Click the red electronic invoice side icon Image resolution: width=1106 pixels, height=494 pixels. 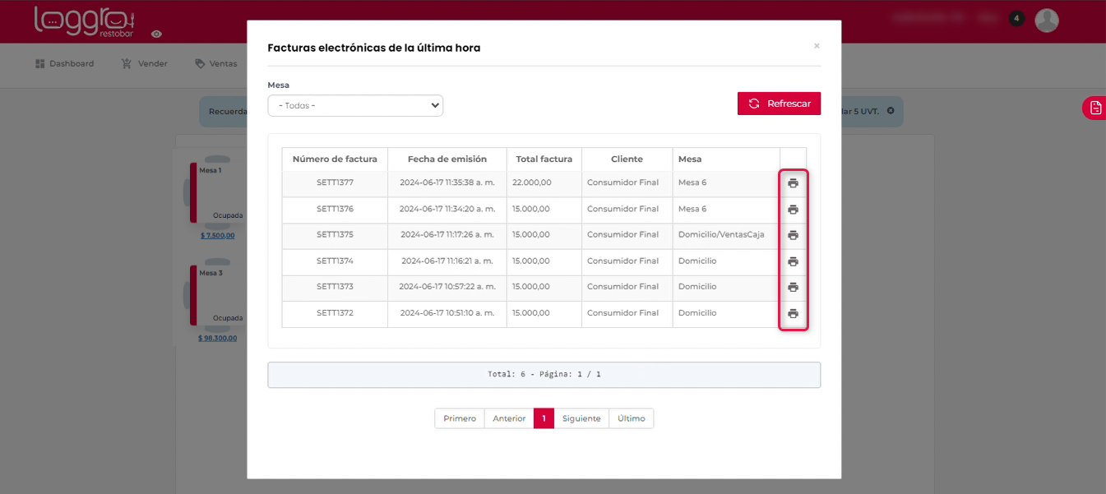pos(1094,108)
